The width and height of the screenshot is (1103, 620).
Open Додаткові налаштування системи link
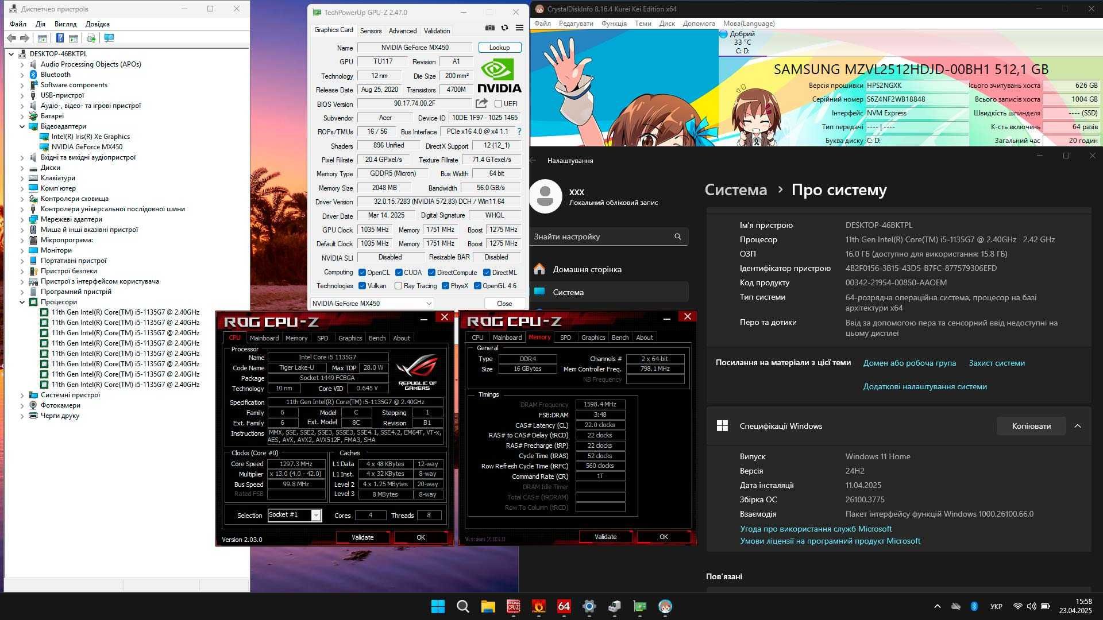[x=925, y=386]
